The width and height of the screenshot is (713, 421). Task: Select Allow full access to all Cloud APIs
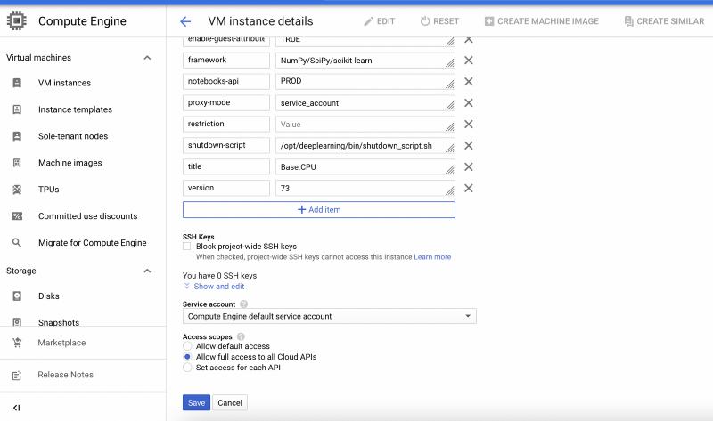[187, 357]
